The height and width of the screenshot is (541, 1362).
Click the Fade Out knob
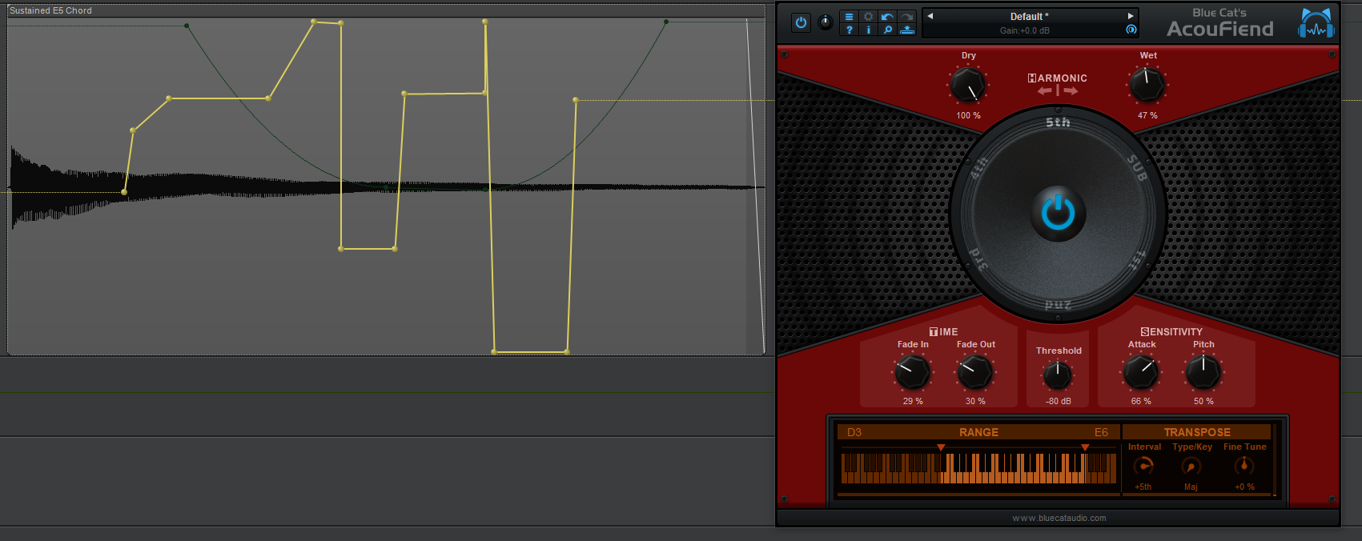point(975,372)
